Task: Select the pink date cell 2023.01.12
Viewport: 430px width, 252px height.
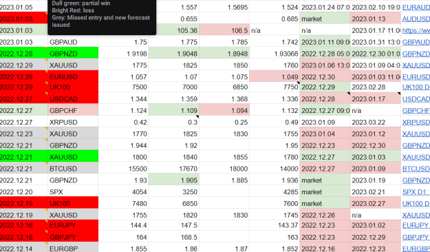Action: (x=376, y=133)
